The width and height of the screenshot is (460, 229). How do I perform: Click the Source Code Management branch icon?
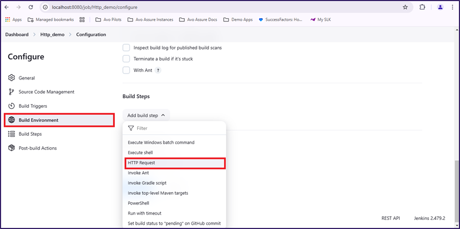[x=11, y=92]
